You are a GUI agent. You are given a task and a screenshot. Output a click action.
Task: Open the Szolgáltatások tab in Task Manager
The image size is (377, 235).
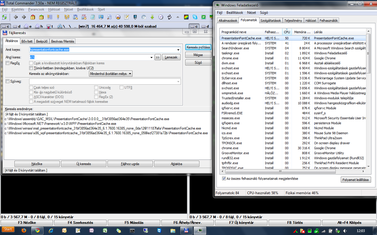coord(271,21)
